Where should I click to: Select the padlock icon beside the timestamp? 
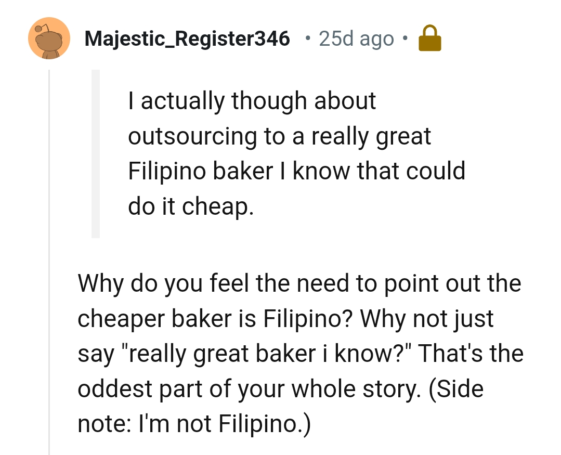click(430, 37)
